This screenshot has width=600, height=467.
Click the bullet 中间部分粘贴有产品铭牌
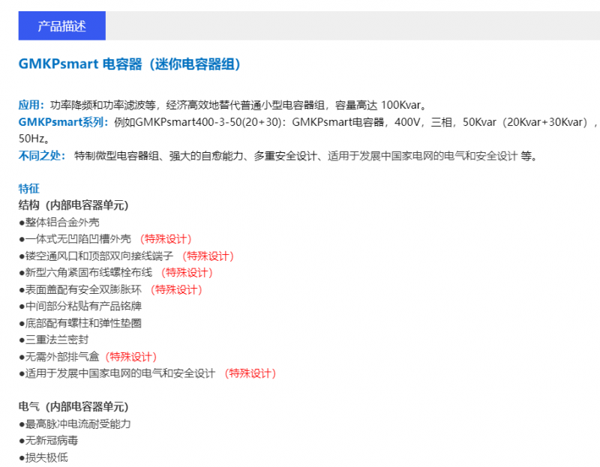pyautogui.click(x=80, y=307)
